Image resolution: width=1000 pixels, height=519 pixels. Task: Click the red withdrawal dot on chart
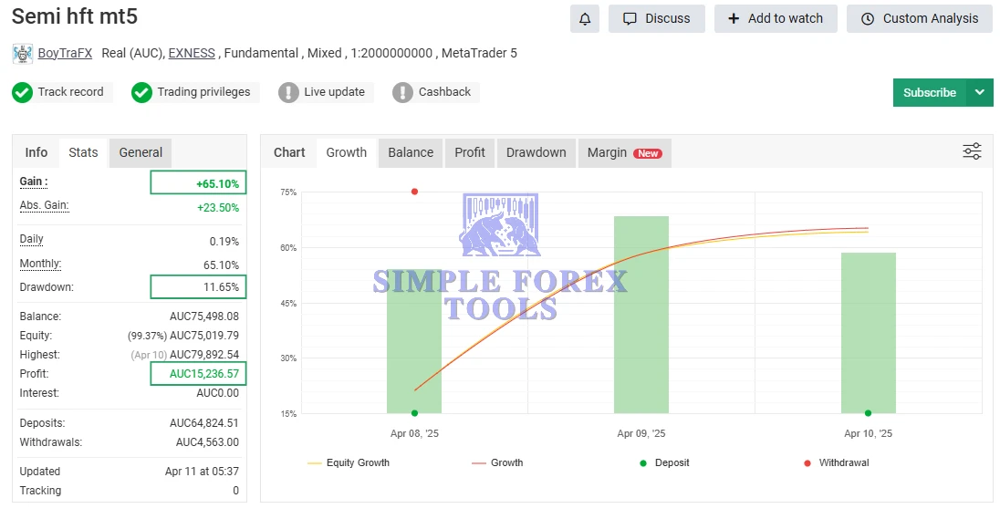[414, 192]
